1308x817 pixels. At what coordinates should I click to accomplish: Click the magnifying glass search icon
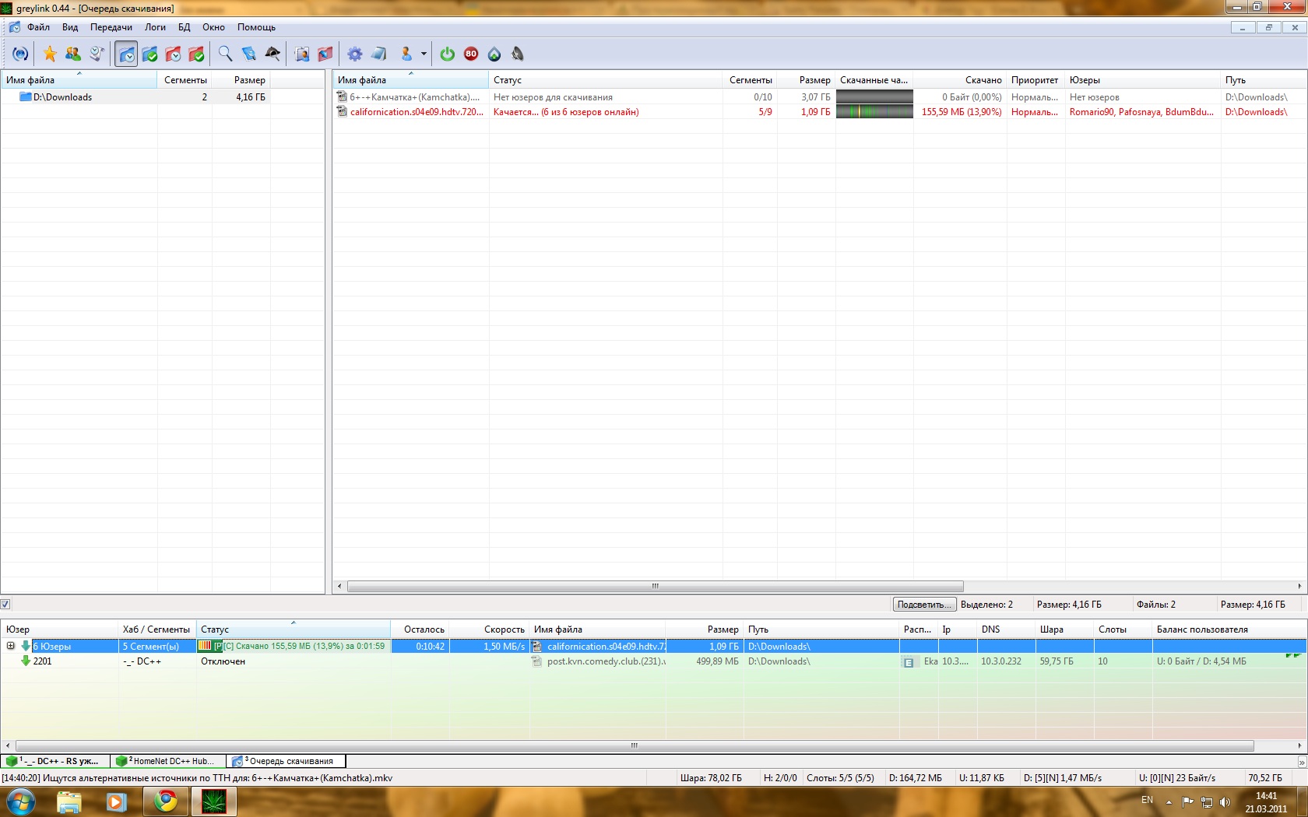click(225, 54)
